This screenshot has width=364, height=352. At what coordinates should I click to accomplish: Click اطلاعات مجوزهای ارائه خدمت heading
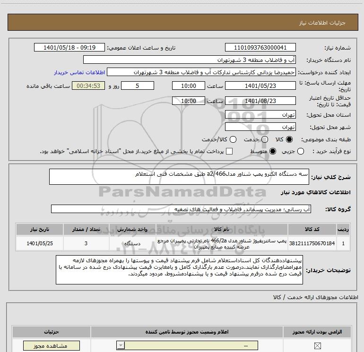(x=315, y=297)
